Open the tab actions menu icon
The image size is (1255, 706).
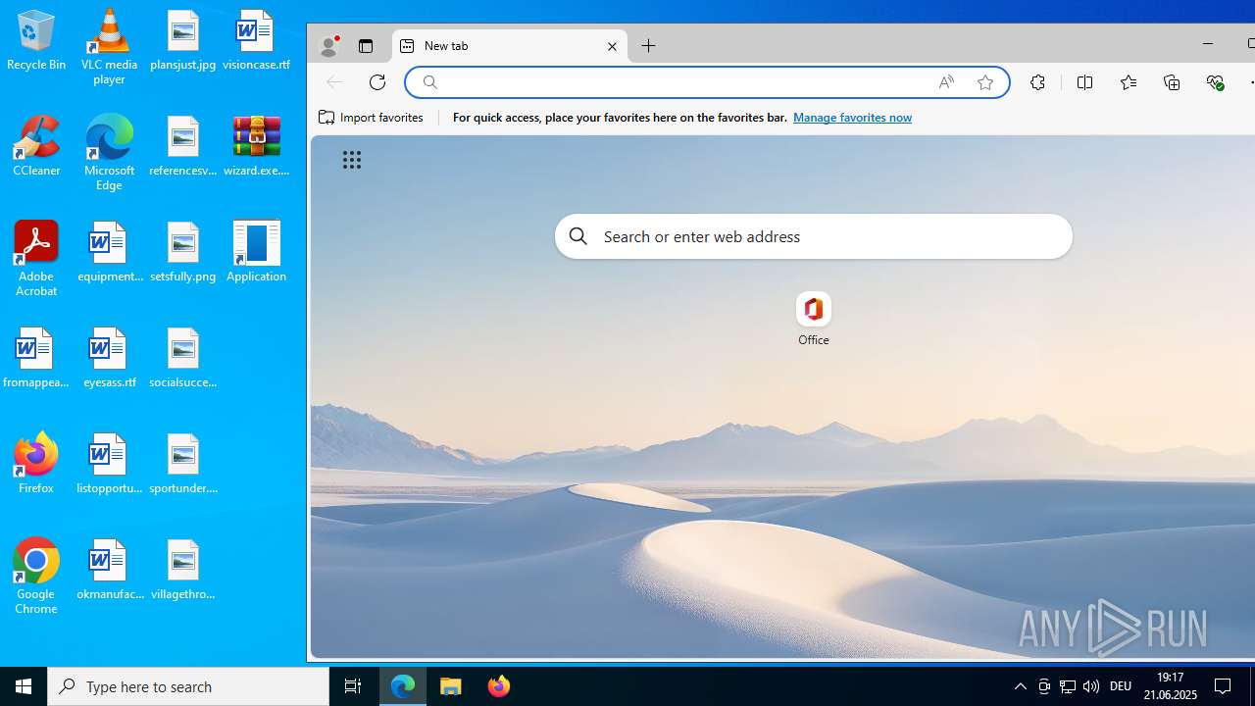[366, 46]
